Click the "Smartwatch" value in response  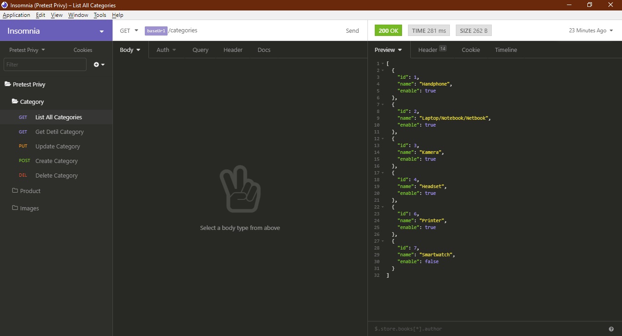coord(436,255)
